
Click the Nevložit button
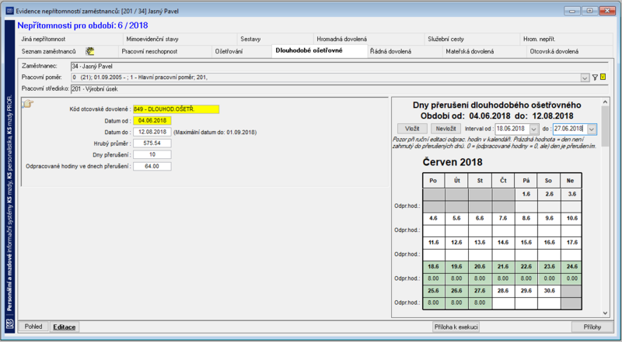click(446, 129)
